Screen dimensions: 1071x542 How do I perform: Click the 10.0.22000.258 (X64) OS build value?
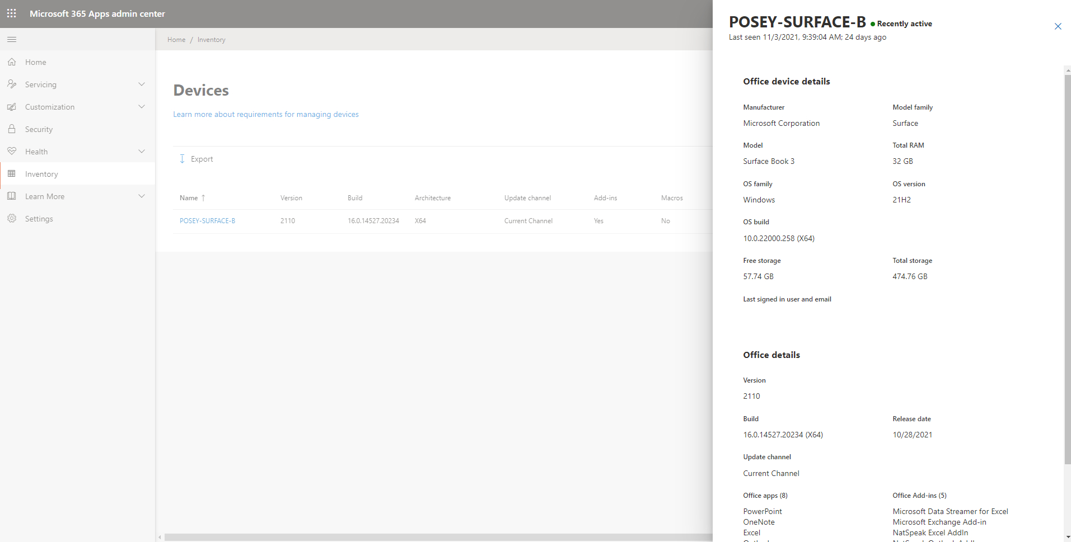point(779,238)
